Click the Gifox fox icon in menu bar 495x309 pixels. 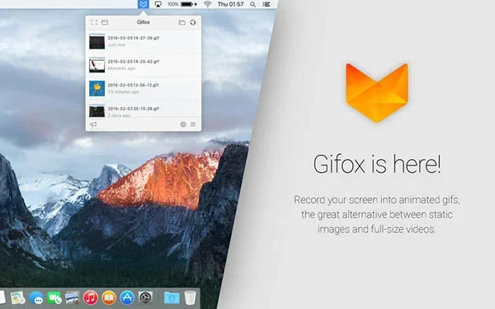tap(144, 4)
